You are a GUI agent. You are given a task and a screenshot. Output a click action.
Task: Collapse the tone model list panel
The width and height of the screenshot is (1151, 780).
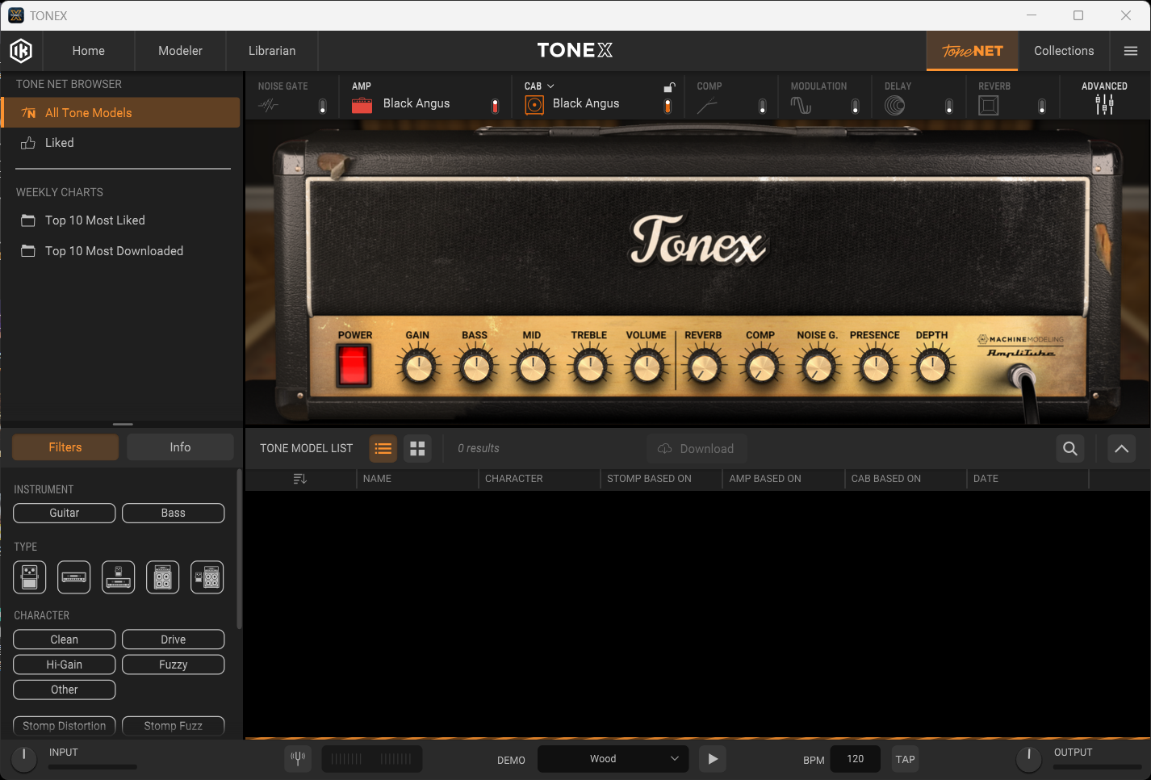[1122, 448]
